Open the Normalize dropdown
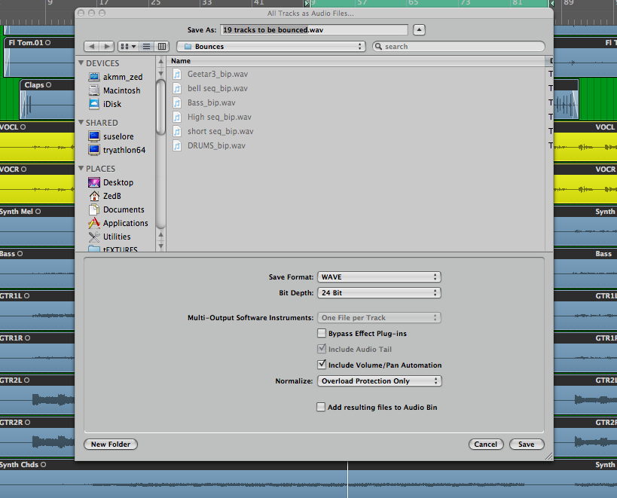617x498 pixels. tap(380, 380)
